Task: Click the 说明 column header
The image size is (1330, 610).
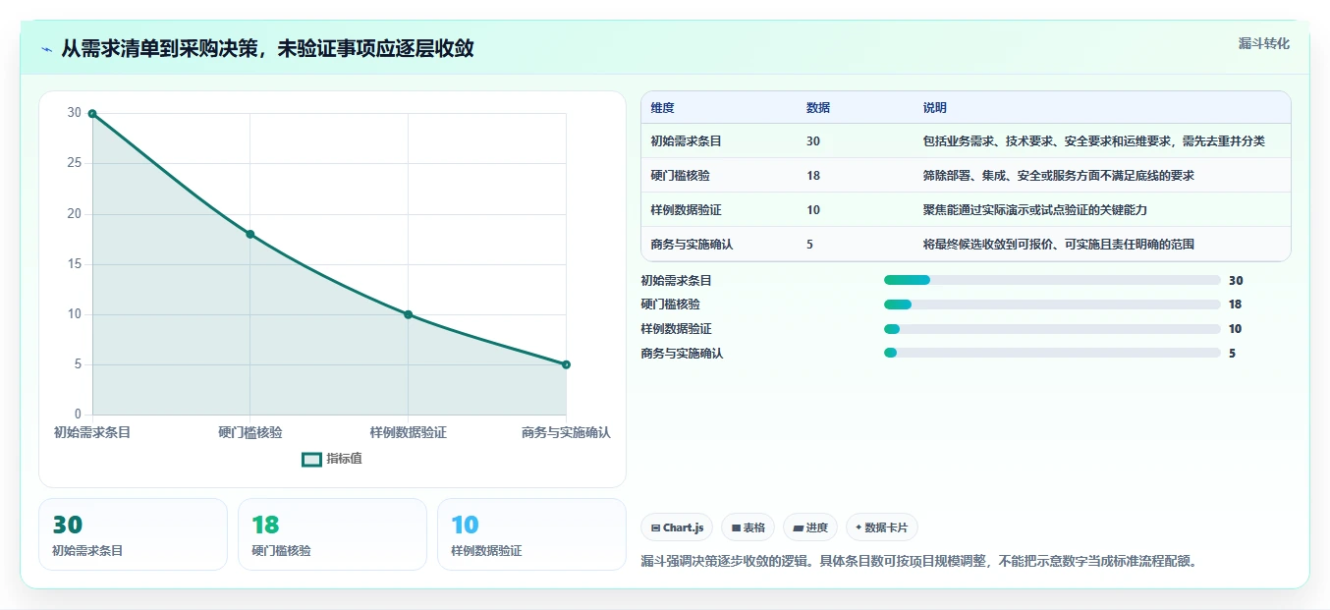Action: coord(935,108)
